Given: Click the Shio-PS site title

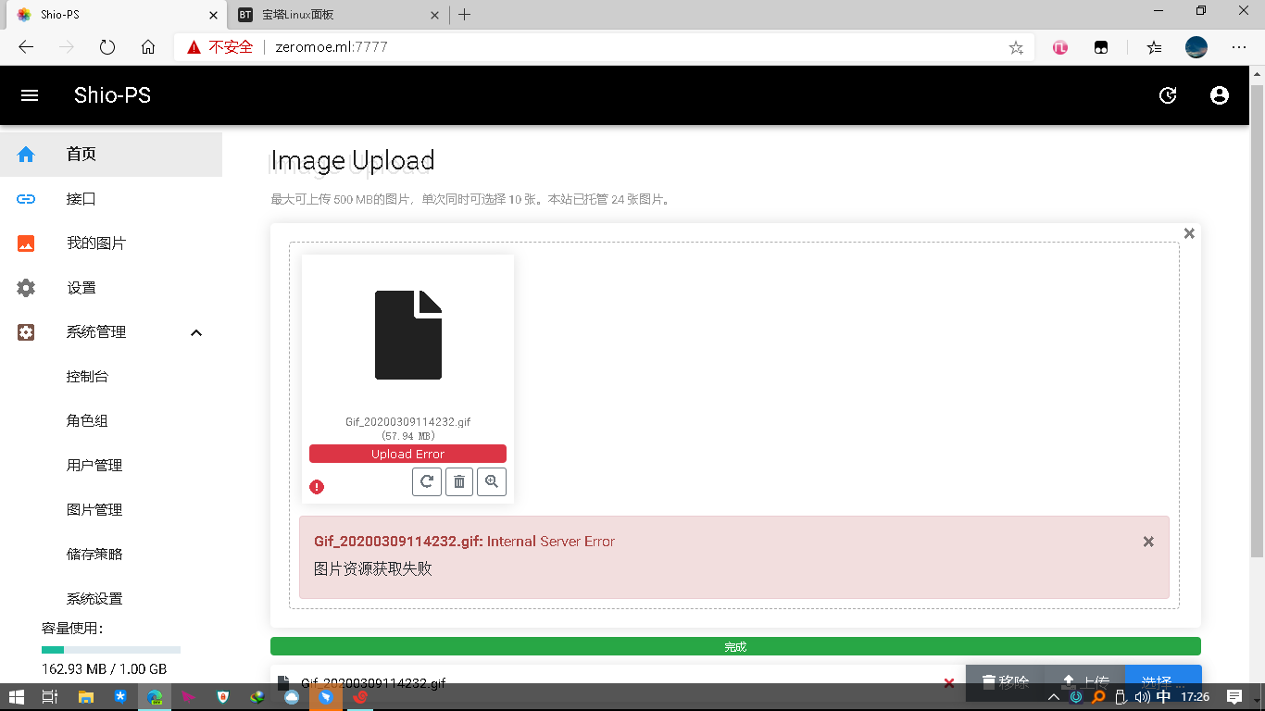Looking at the screenshot, I should click(x=112, y=95).
